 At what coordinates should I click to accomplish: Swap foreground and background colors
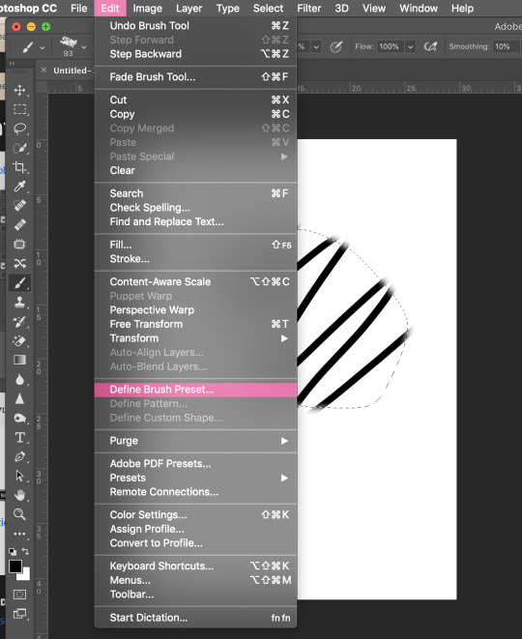[25, 551]
